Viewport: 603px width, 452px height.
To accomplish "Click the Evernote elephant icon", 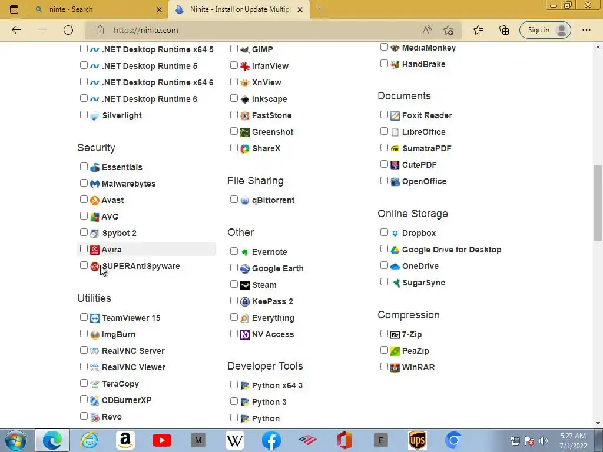I will coord(244,252).
